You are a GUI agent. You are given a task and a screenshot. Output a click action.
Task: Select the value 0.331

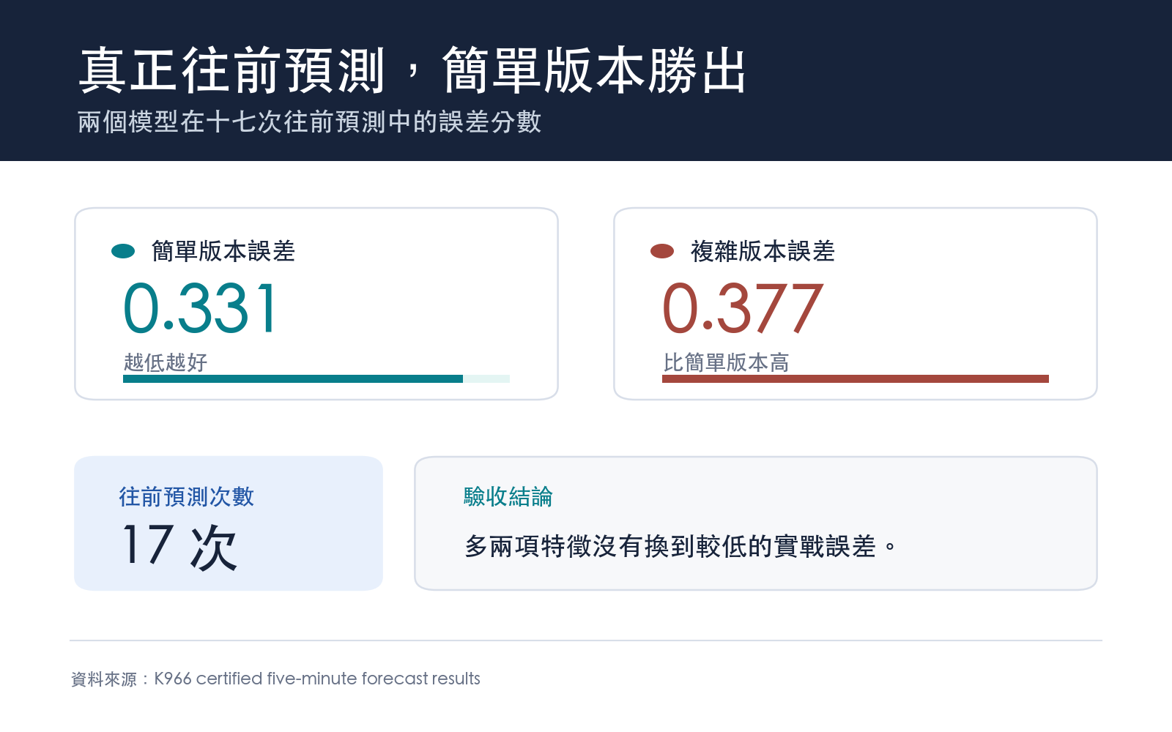[201, 308]
